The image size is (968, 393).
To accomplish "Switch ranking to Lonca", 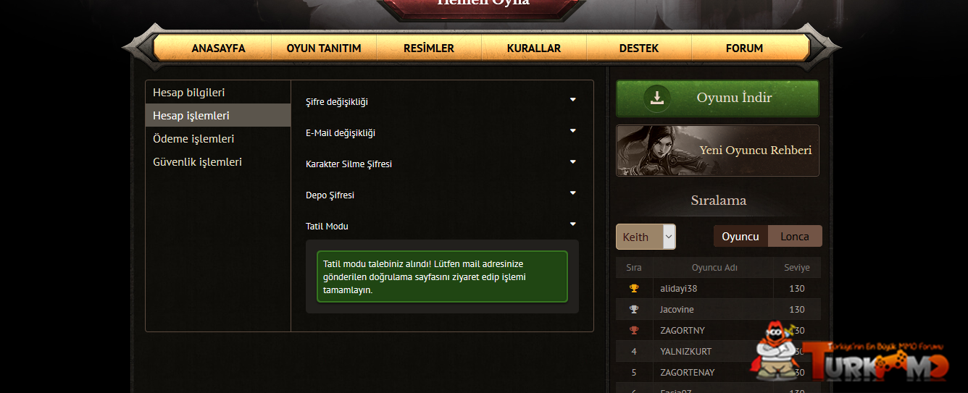I will (x=795, y=237).
